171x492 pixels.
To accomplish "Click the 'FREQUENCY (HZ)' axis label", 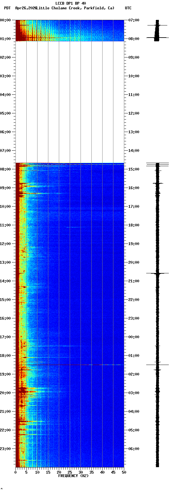I will coord(73,476).
